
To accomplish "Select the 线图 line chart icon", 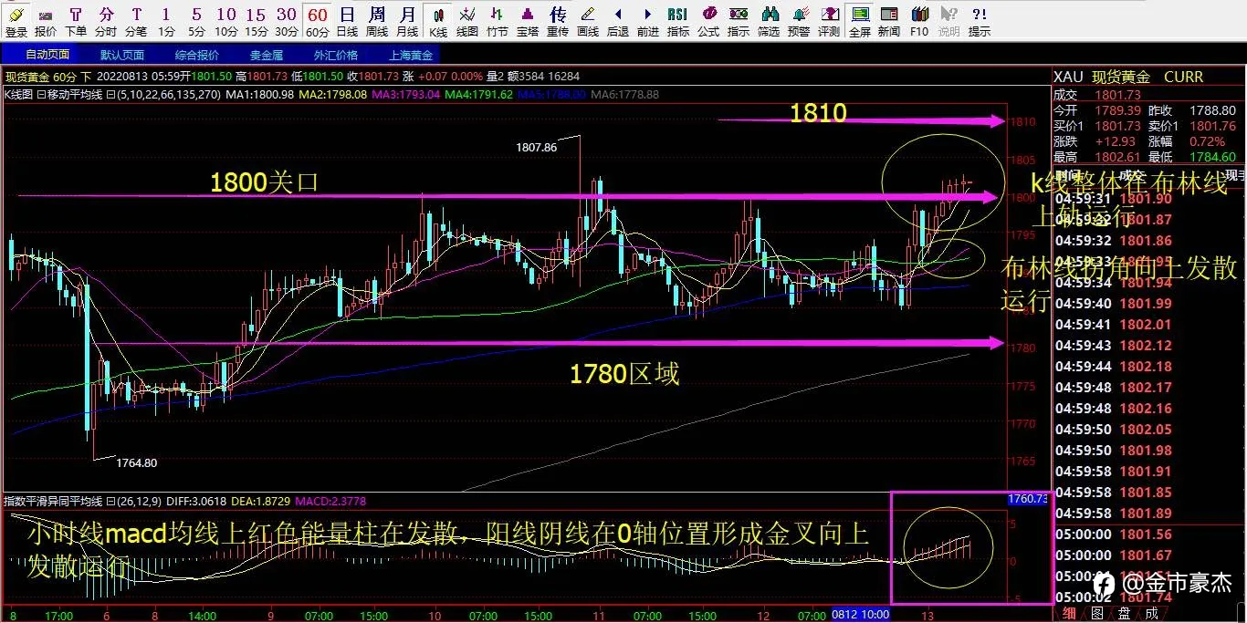I will (467, 20).
